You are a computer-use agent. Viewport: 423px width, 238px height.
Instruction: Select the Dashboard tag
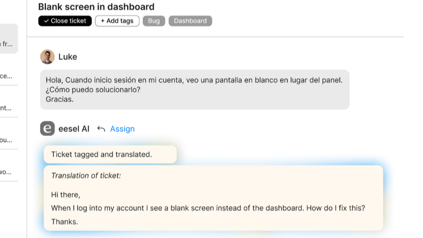click(190, 21)
